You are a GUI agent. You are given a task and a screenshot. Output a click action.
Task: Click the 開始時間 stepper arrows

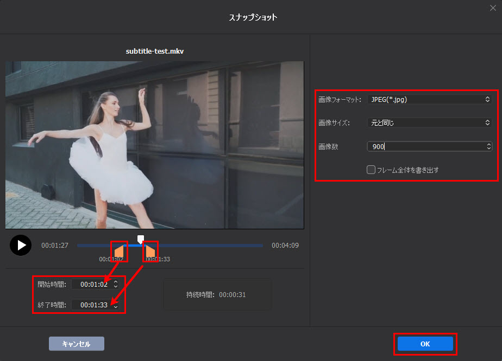coord(116,284)
